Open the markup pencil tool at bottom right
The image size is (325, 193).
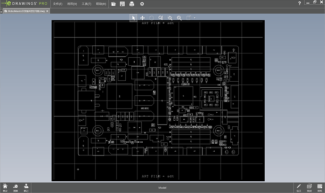click(299, 187)
